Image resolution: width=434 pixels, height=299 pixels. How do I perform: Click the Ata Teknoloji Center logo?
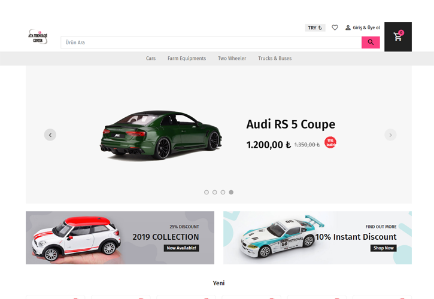[38, 37]
